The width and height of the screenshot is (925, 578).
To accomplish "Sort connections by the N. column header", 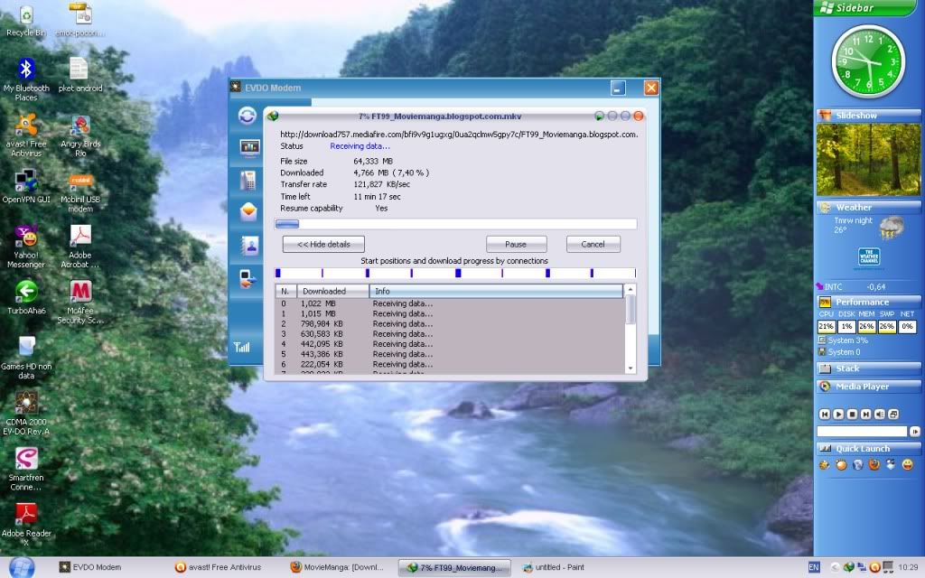I will (285, 292).
